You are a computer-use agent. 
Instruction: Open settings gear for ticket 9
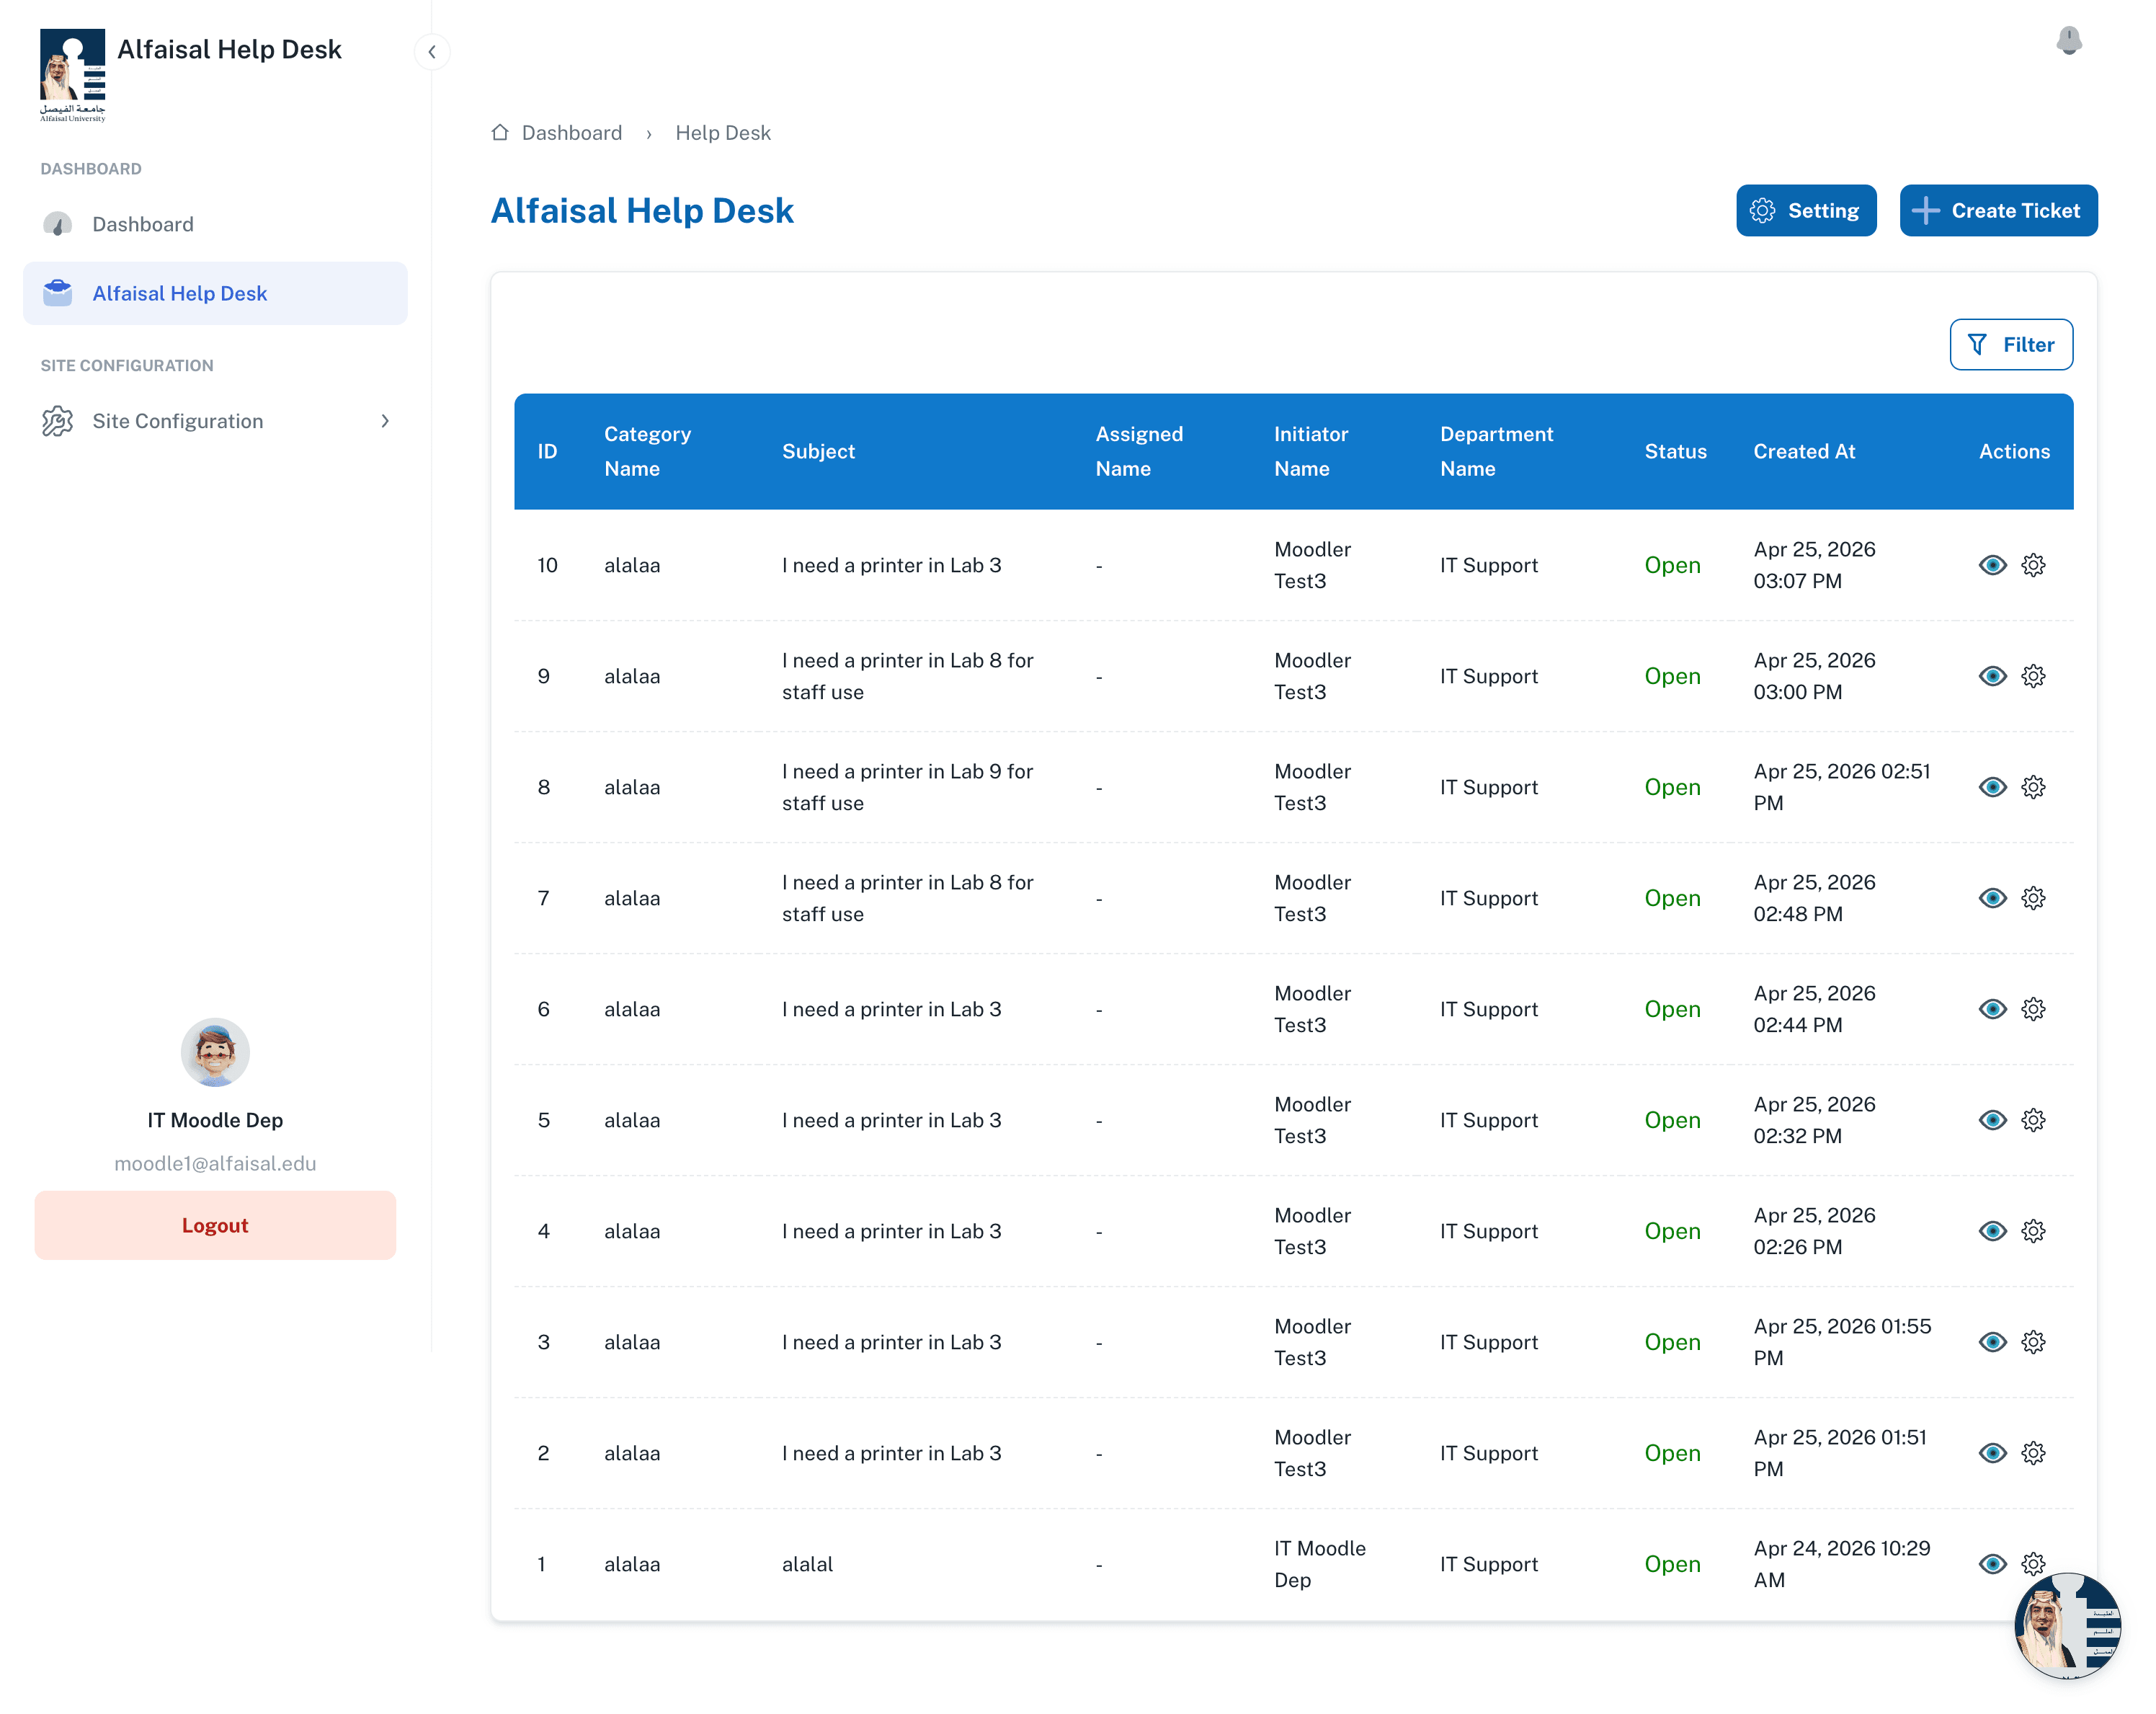2033,676
